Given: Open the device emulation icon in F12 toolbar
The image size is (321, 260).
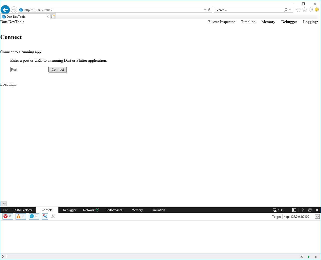Looking at the screenshot, I should click(x=275, y=210).
